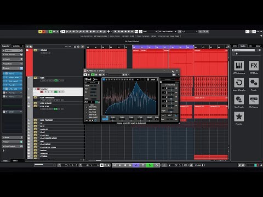Select graph number 2 in LFOTool
This screenshot has height=197, width=263.
click(x=106, y=79)
